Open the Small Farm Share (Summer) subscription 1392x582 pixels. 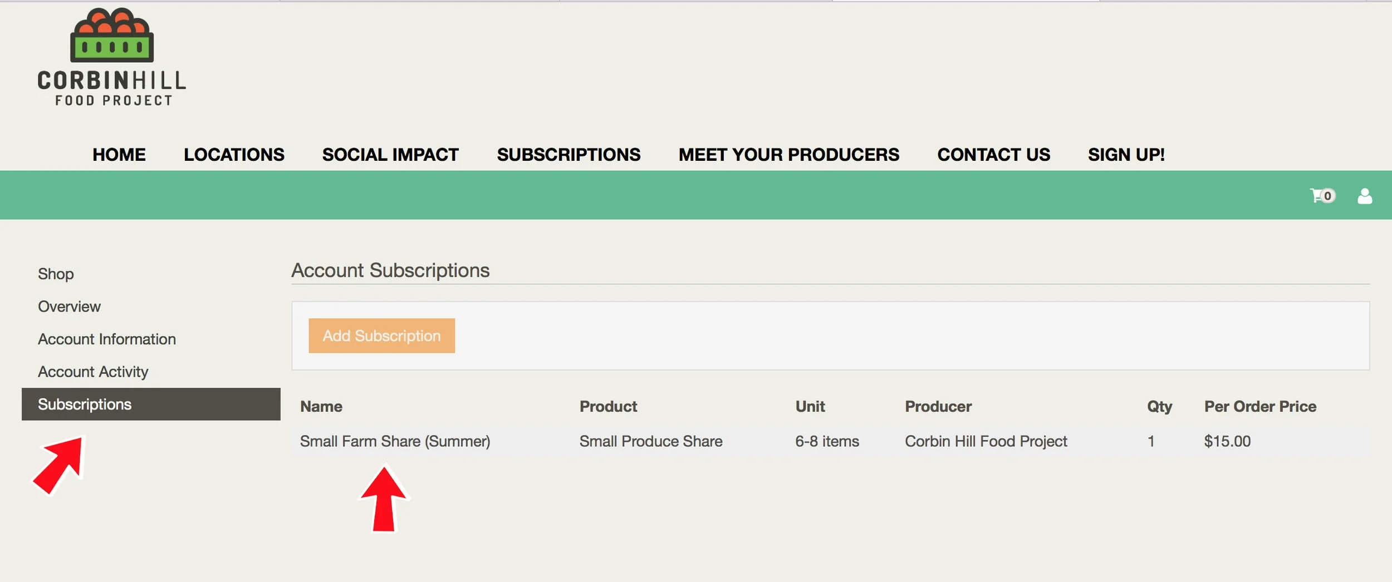coord(395,441)
